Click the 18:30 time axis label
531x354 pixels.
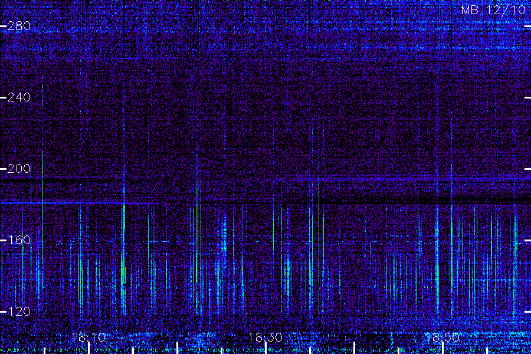pyautogui.click(x=265, y=337)
